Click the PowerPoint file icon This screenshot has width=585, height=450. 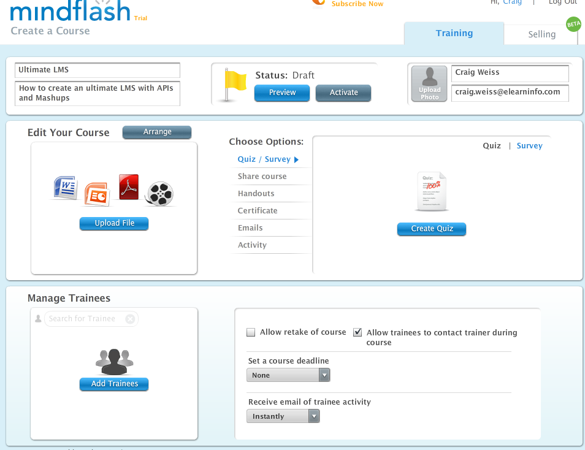coord(96,193)
